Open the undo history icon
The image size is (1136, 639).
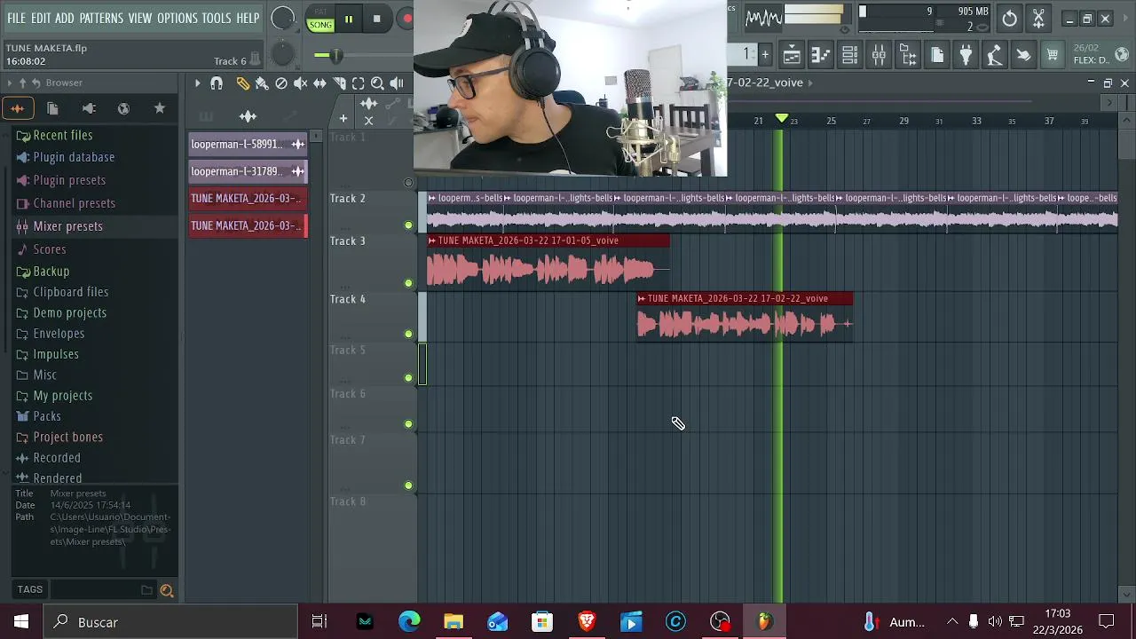pos(1010,18)
